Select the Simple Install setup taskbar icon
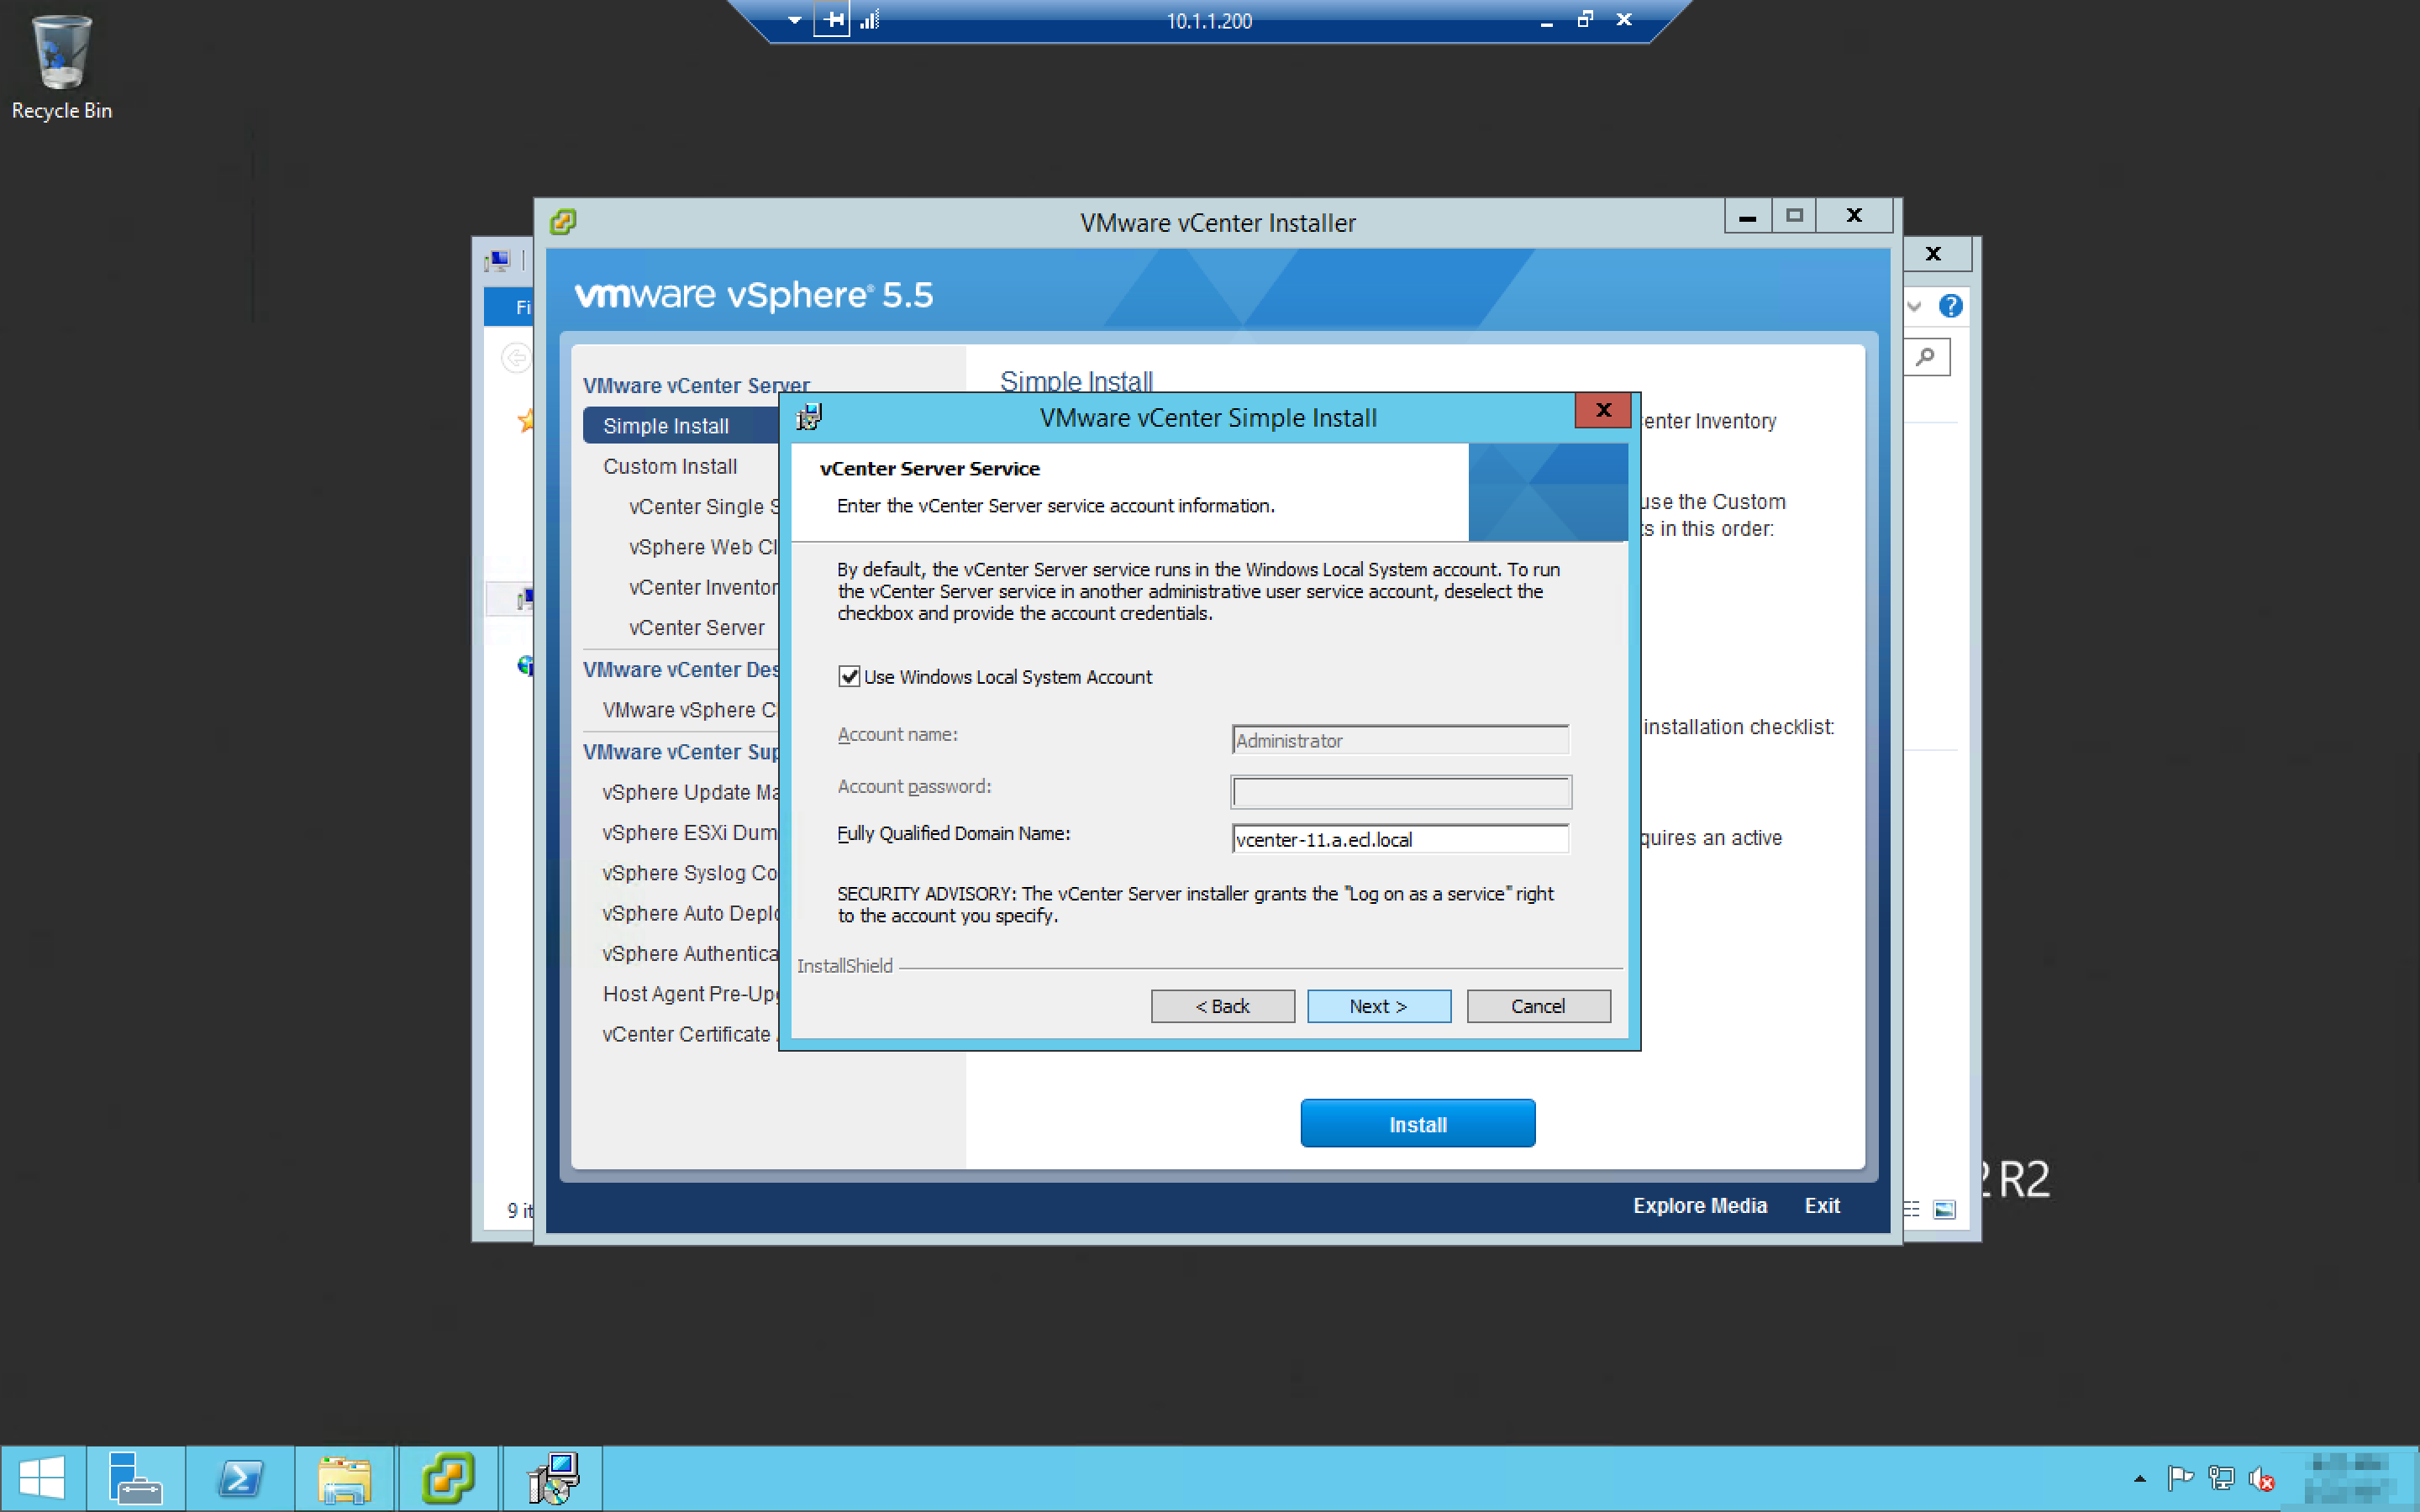This screenshot has width=2420, height=1512. pyautogui.click(x=553, y=1478)
